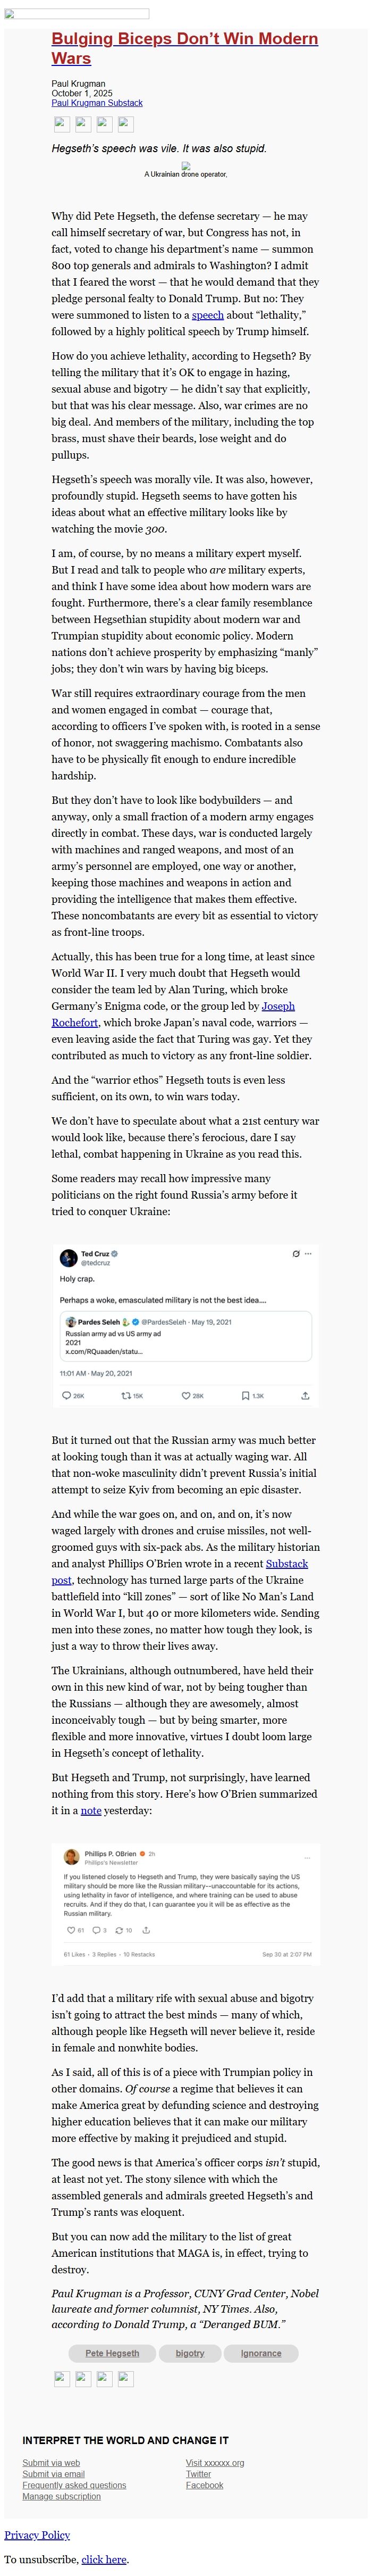This screenshot has width=372, height=2576.
Task: Click the broken header logo image
Action: [x=77, y=14]
